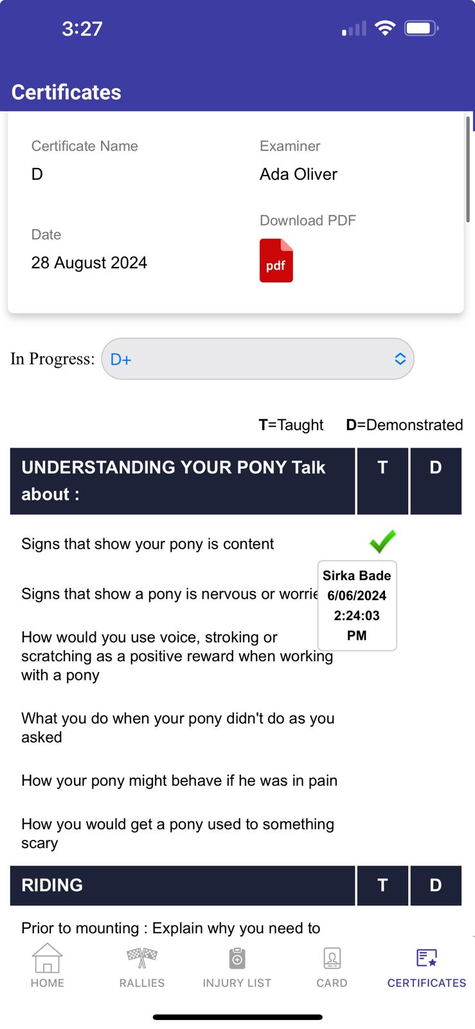Toggle Demonstrated cell for pony is content

(x=436, y=544)
